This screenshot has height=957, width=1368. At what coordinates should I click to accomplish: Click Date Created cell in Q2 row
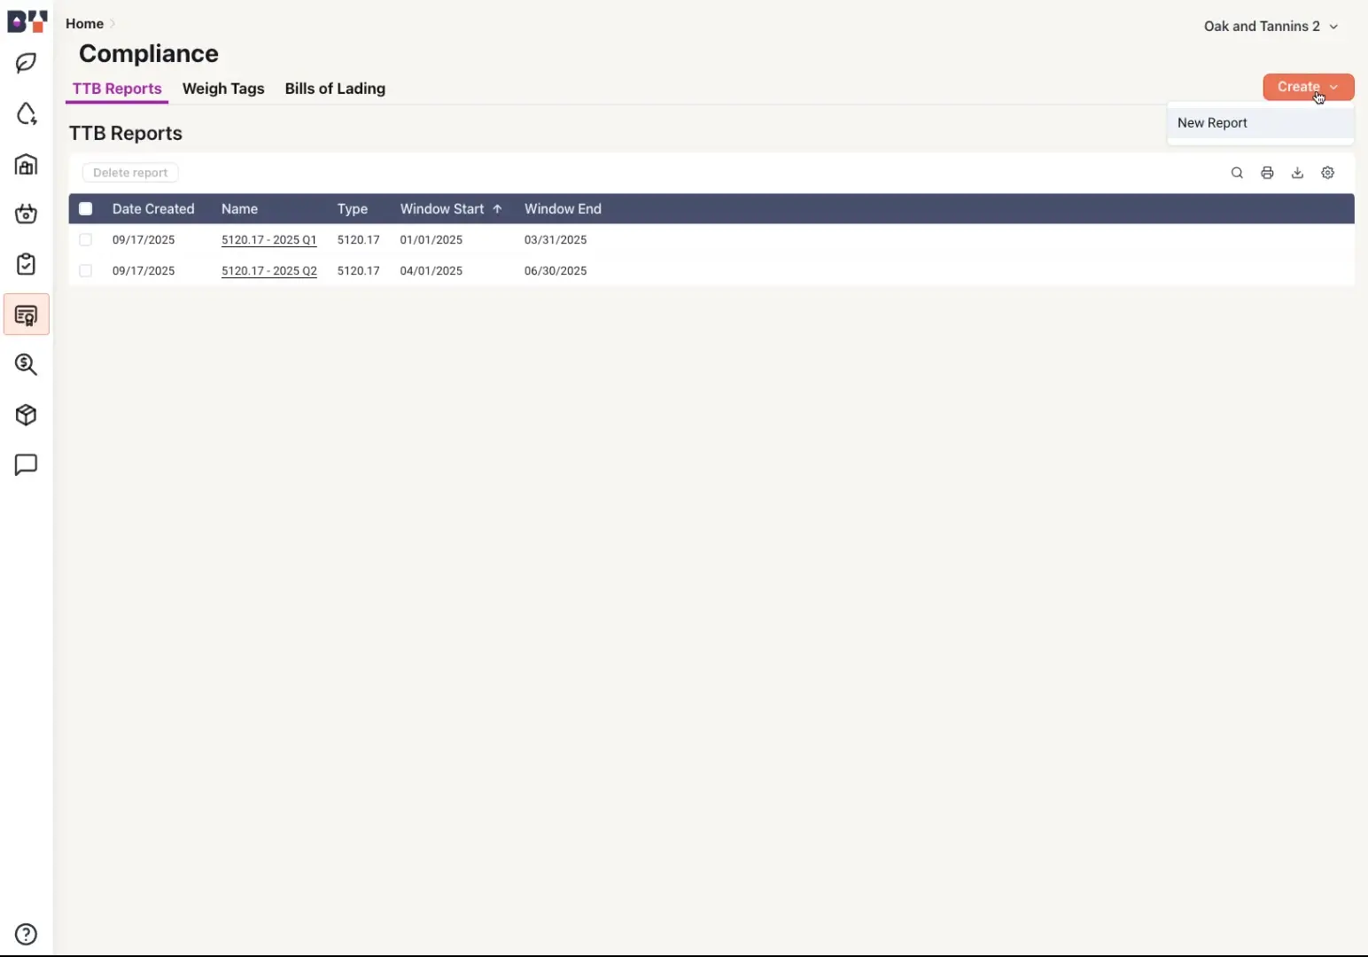point(144,271)
